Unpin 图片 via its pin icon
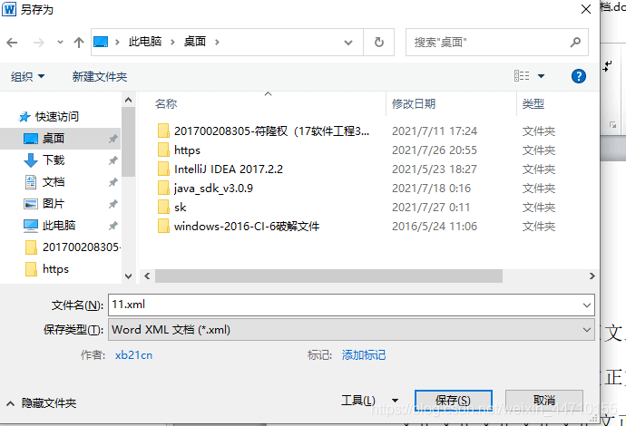 [113, 204]
